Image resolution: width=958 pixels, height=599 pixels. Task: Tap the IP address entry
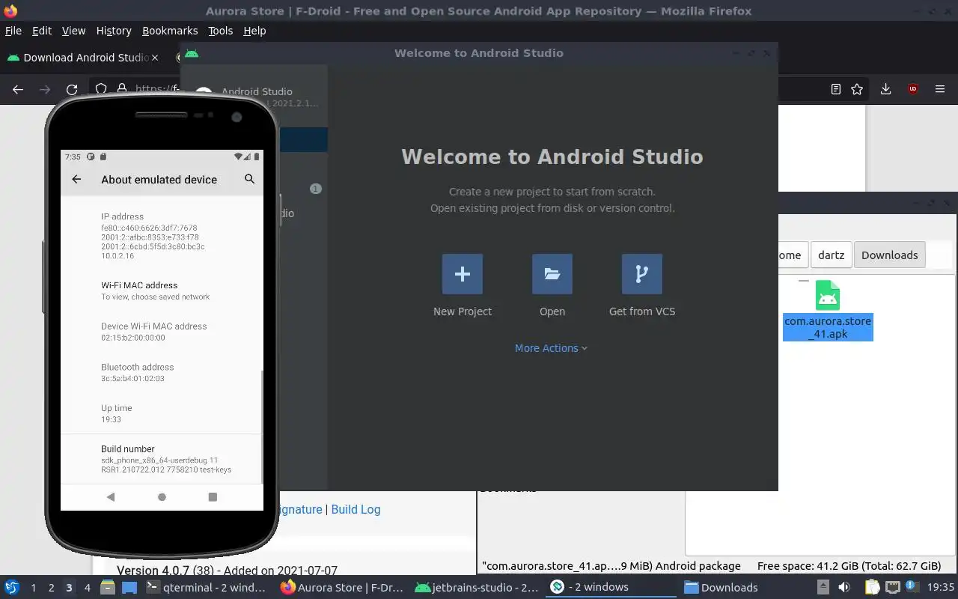162,236
